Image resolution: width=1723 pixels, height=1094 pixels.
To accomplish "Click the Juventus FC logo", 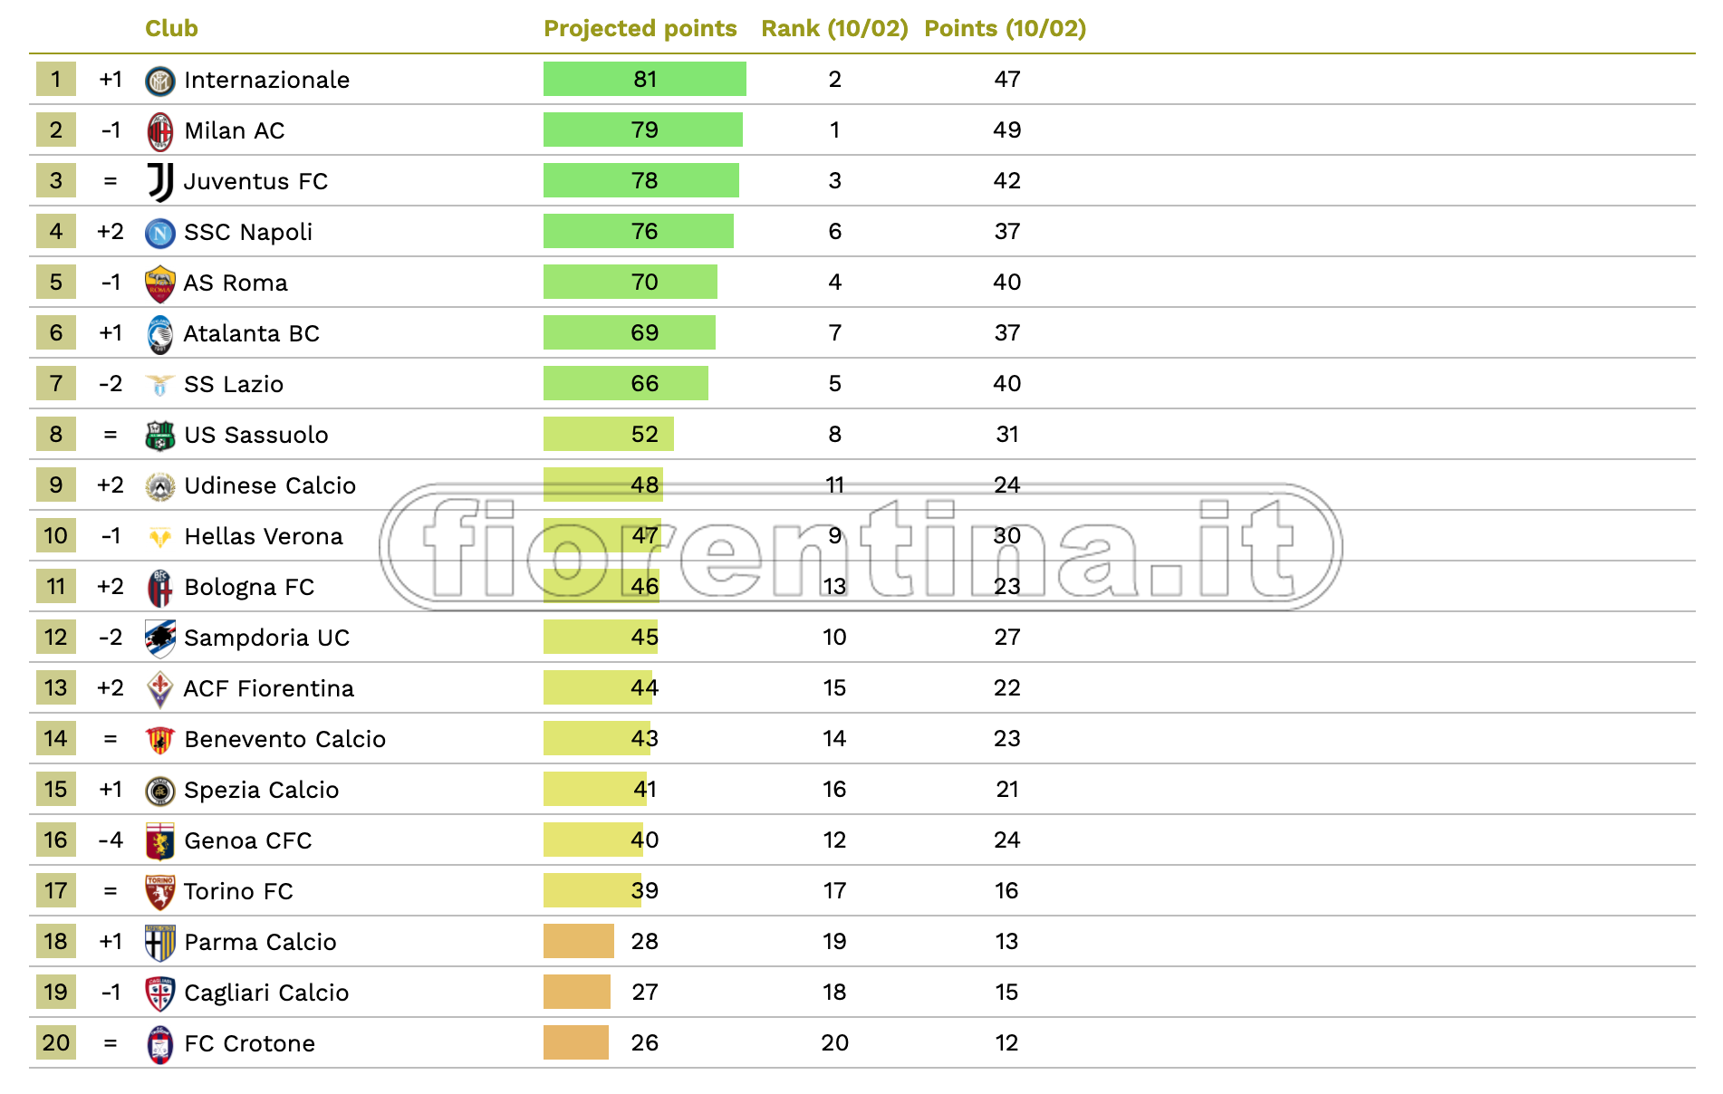I will (x=160, y=182).
